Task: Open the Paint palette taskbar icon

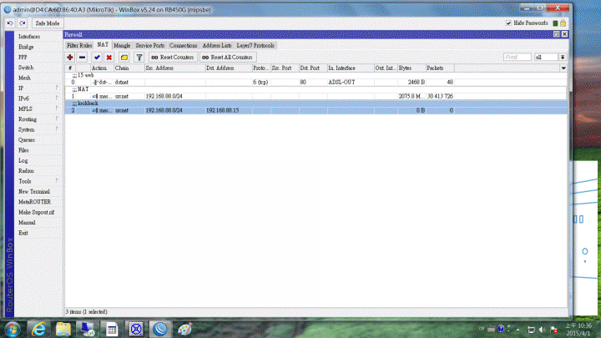Action: point(185,329)
